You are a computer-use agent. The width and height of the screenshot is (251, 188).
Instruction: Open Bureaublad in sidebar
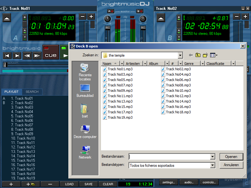point(85,91)
